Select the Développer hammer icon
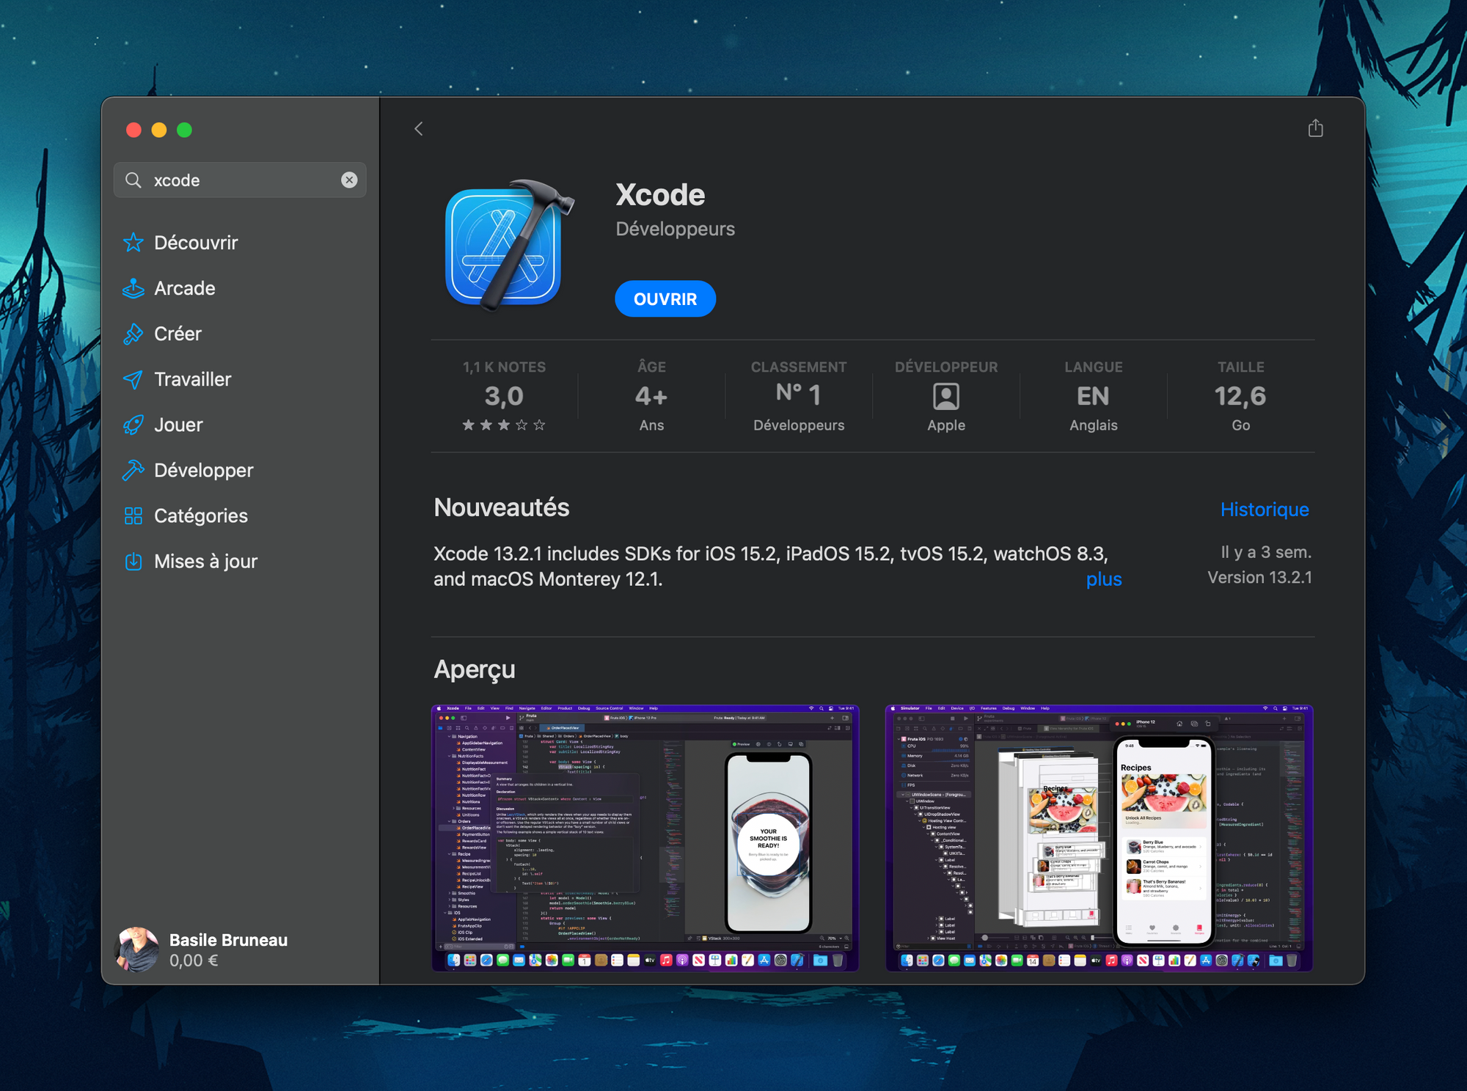 [x=133, y=470]
